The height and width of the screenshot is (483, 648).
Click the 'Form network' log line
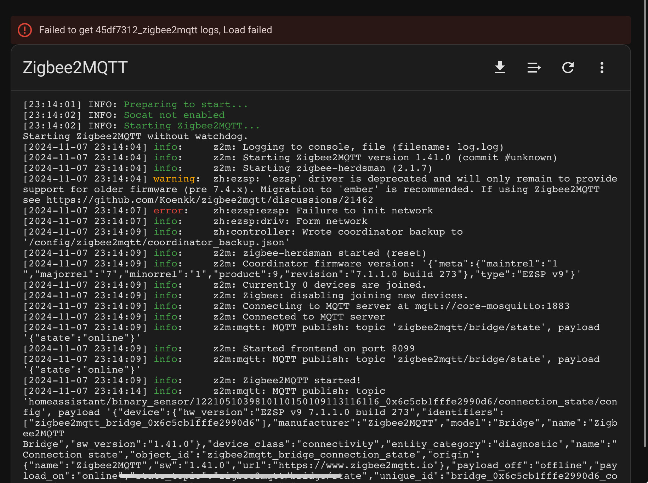(195, 222)
